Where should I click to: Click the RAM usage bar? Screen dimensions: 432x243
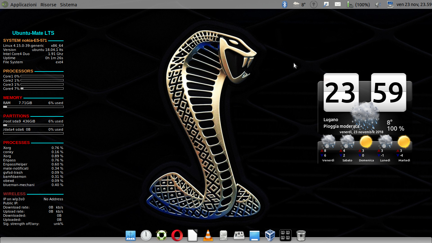(33, 107)
